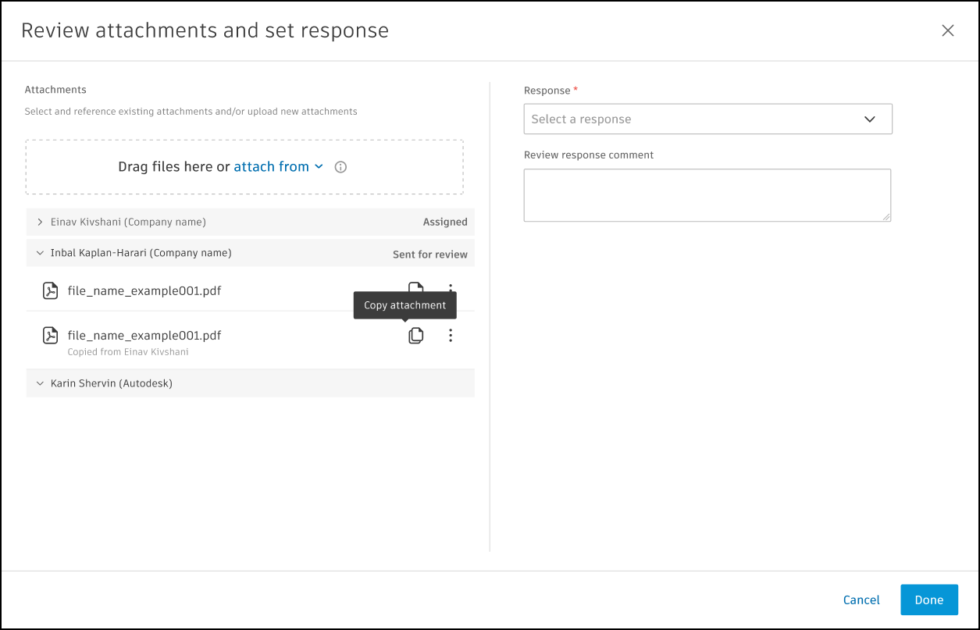Expand the Einav Kivshani section chevron
The image size is (980, 630).
tap(40, 222)
